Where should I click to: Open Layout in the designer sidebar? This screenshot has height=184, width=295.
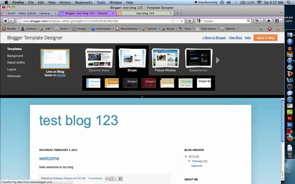[x=12, y=69]
